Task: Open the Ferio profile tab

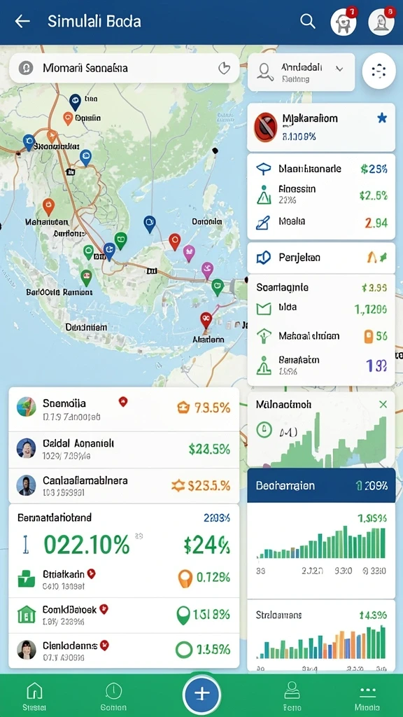Action: tap(292, 696)
